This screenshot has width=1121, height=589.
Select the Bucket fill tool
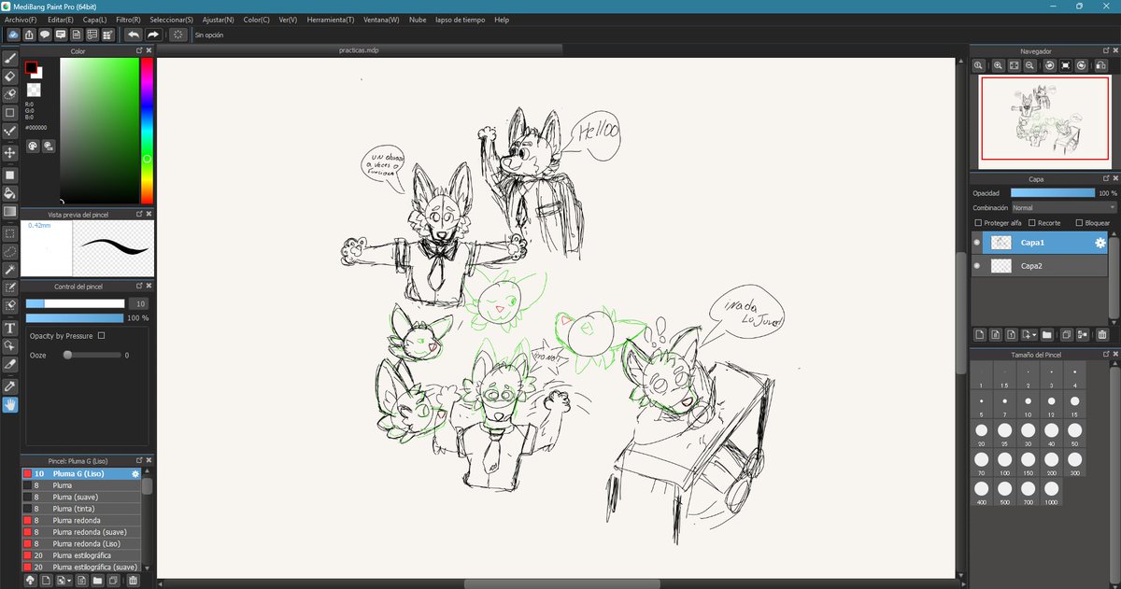pyautogui.click(x=10, y=193)
